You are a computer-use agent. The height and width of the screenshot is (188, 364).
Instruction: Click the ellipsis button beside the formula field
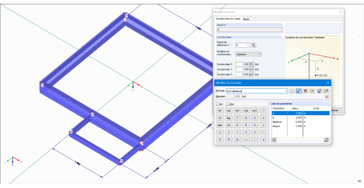(x=292, y=91)
